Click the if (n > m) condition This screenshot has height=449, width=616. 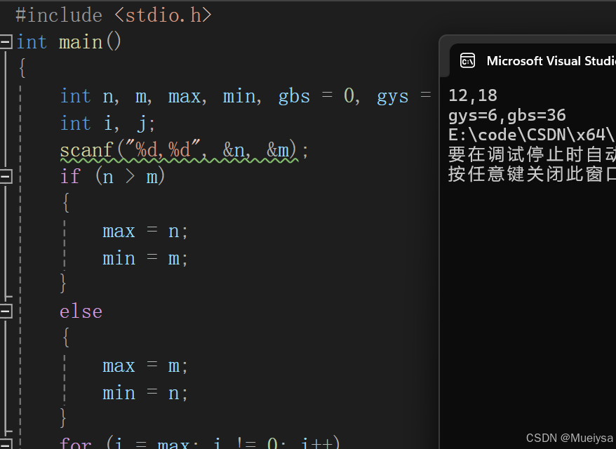[112, 176]
